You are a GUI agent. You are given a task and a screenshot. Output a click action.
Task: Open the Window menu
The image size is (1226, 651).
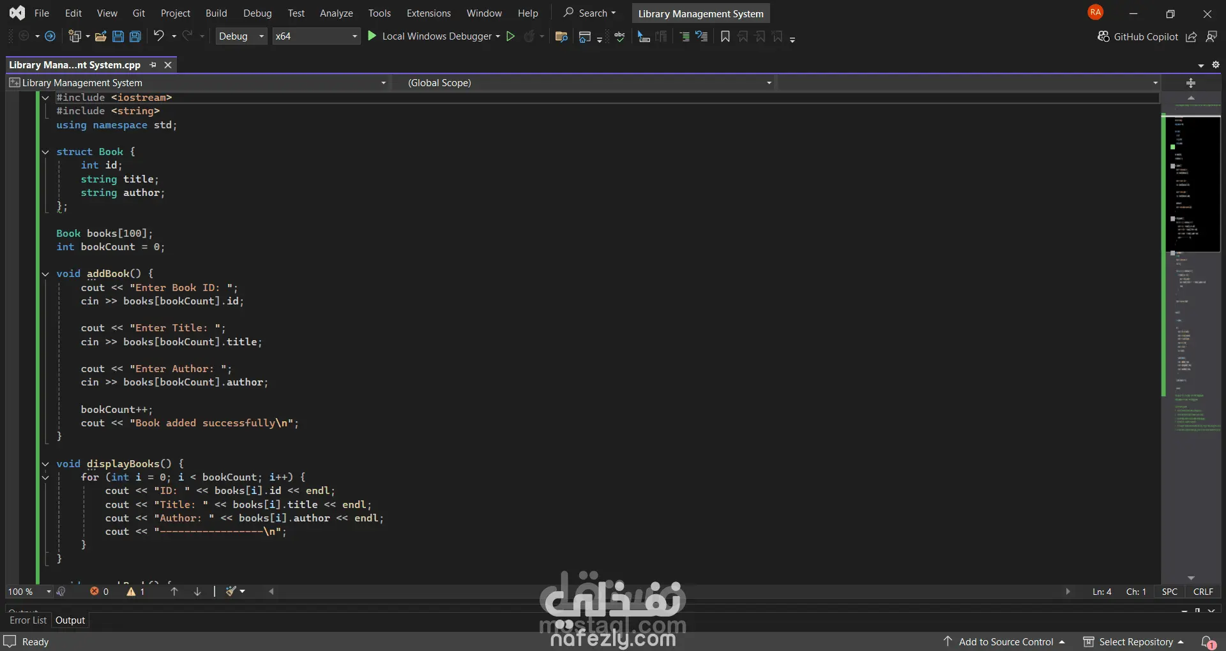click(x=484, y=13)
